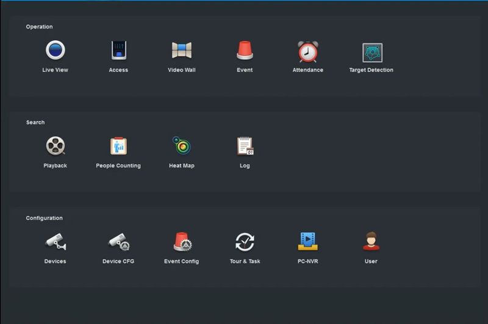Open People Counting clipboard icon
488x324 pixels.
(x=118, y=146)
